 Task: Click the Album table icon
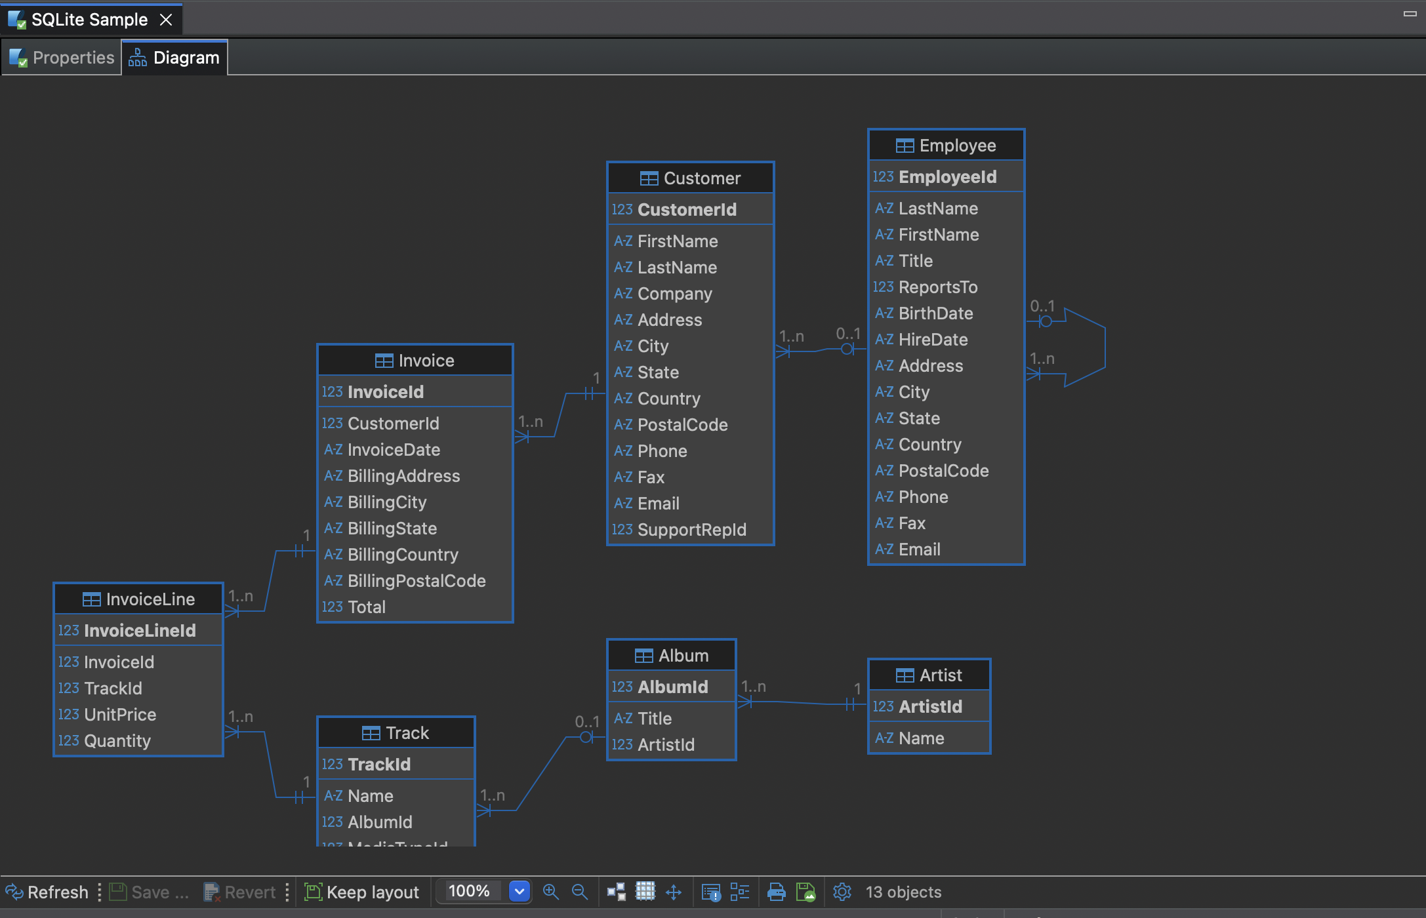click(x=644, y=656)
